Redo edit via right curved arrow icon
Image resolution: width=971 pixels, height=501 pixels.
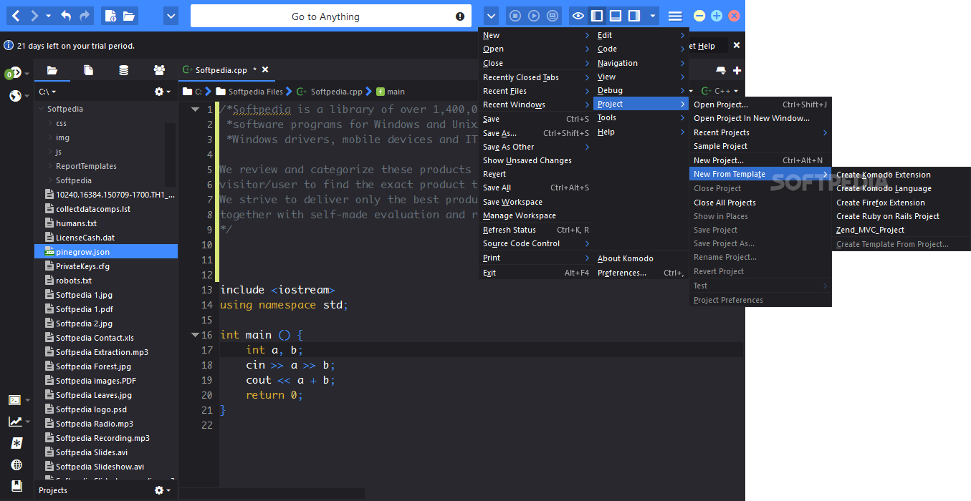click(x=85, y=16)
